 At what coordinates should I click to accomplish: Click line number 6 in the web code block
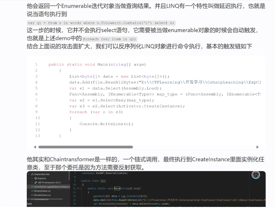point(36,94)
